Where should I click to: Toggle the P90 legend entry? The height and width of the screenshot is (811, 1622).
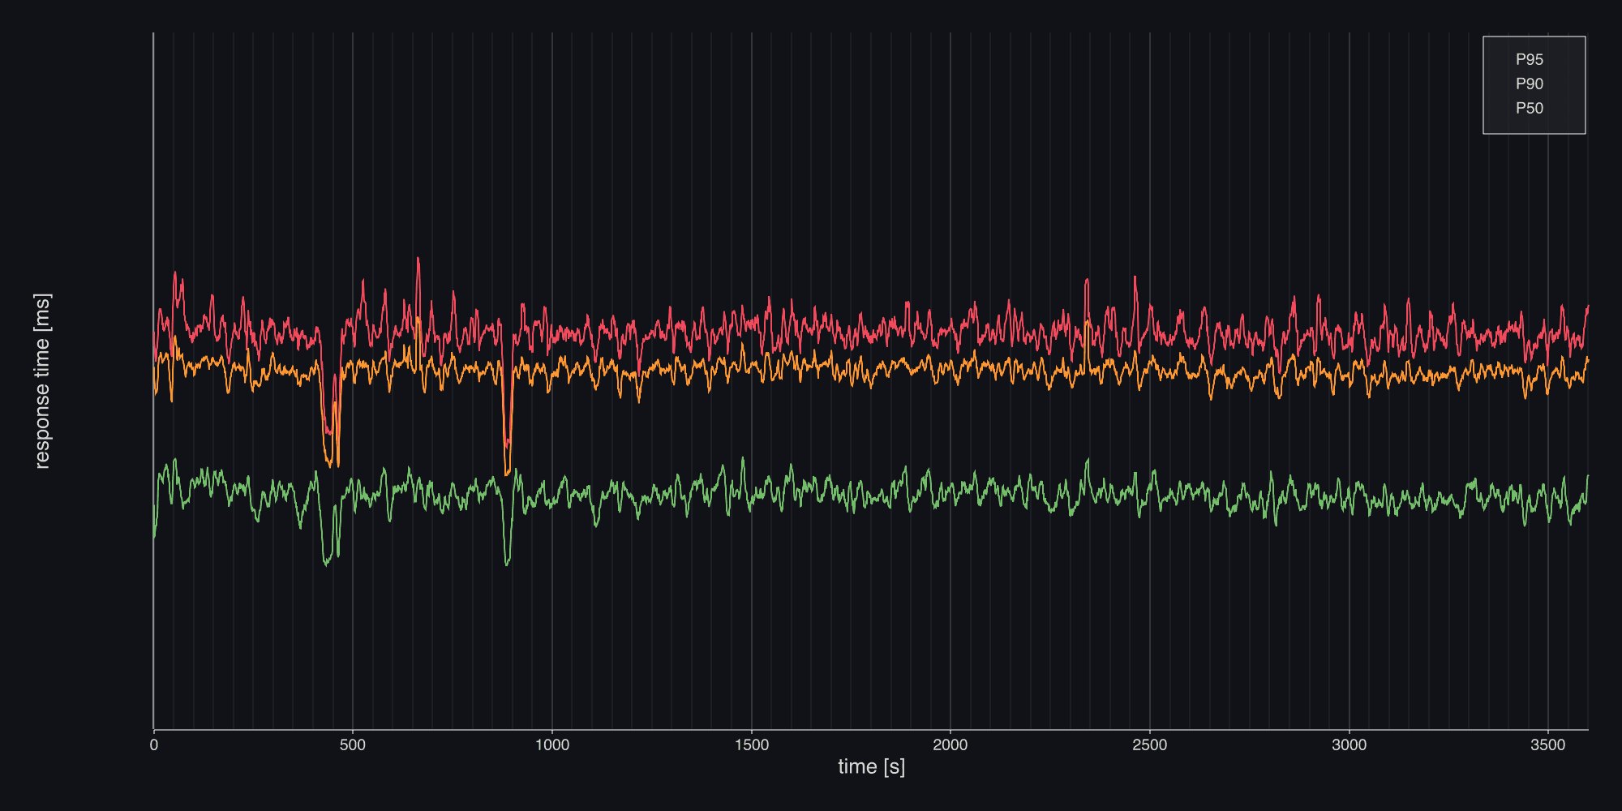pyautogui.click(x=1529, y=84)
